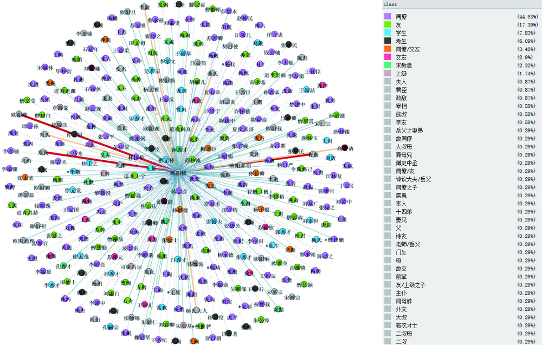The width and height of the screenshot is (542, 345).
Task: Click the (17.39%) percentage value
Action: (x=527, y=24)
